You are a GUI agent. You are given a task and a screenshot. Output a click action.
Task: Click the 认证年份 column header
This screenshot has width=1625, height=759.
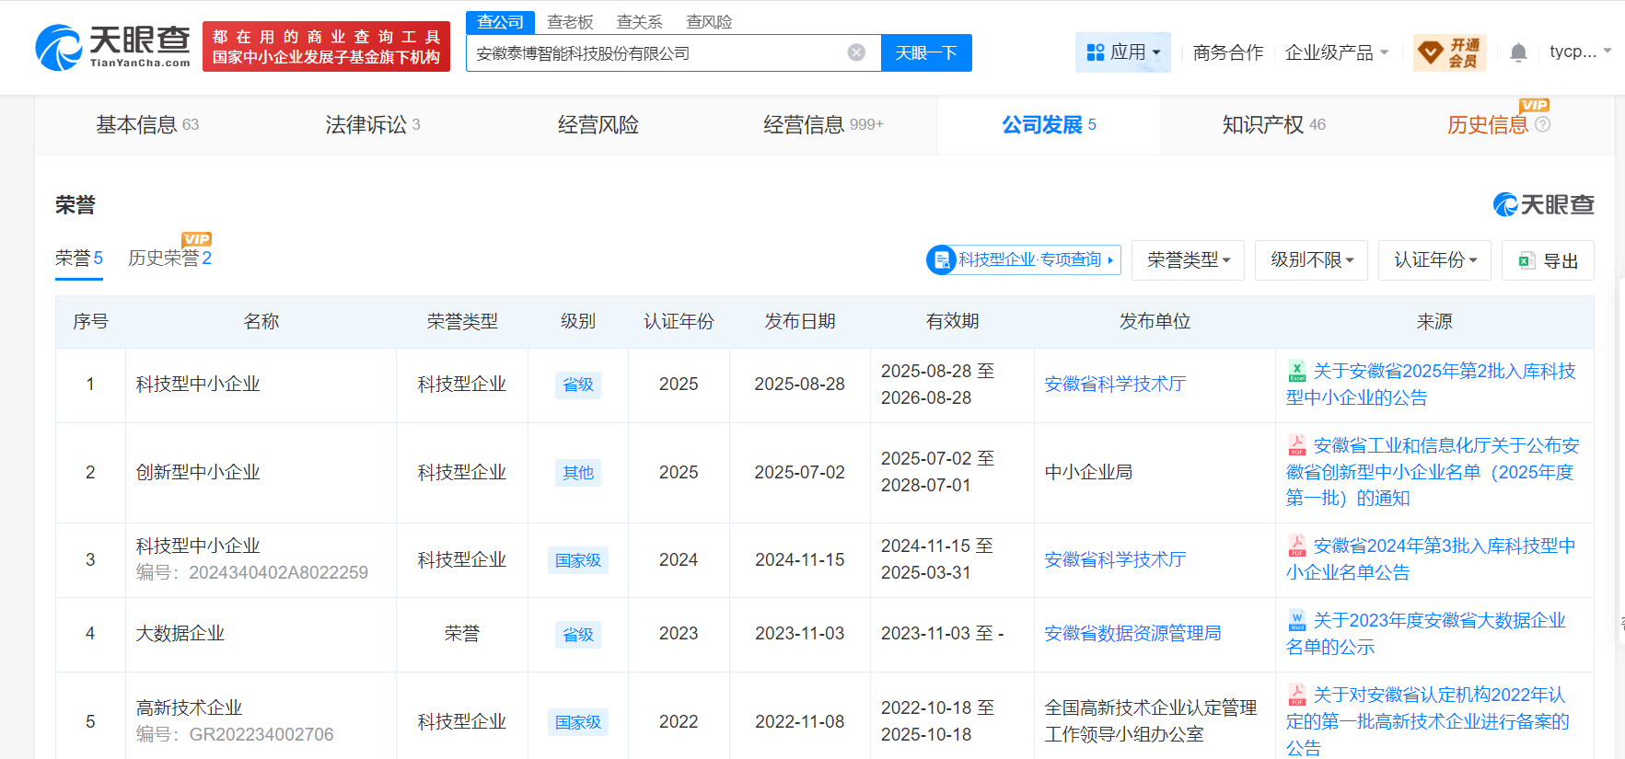point(679,321)
